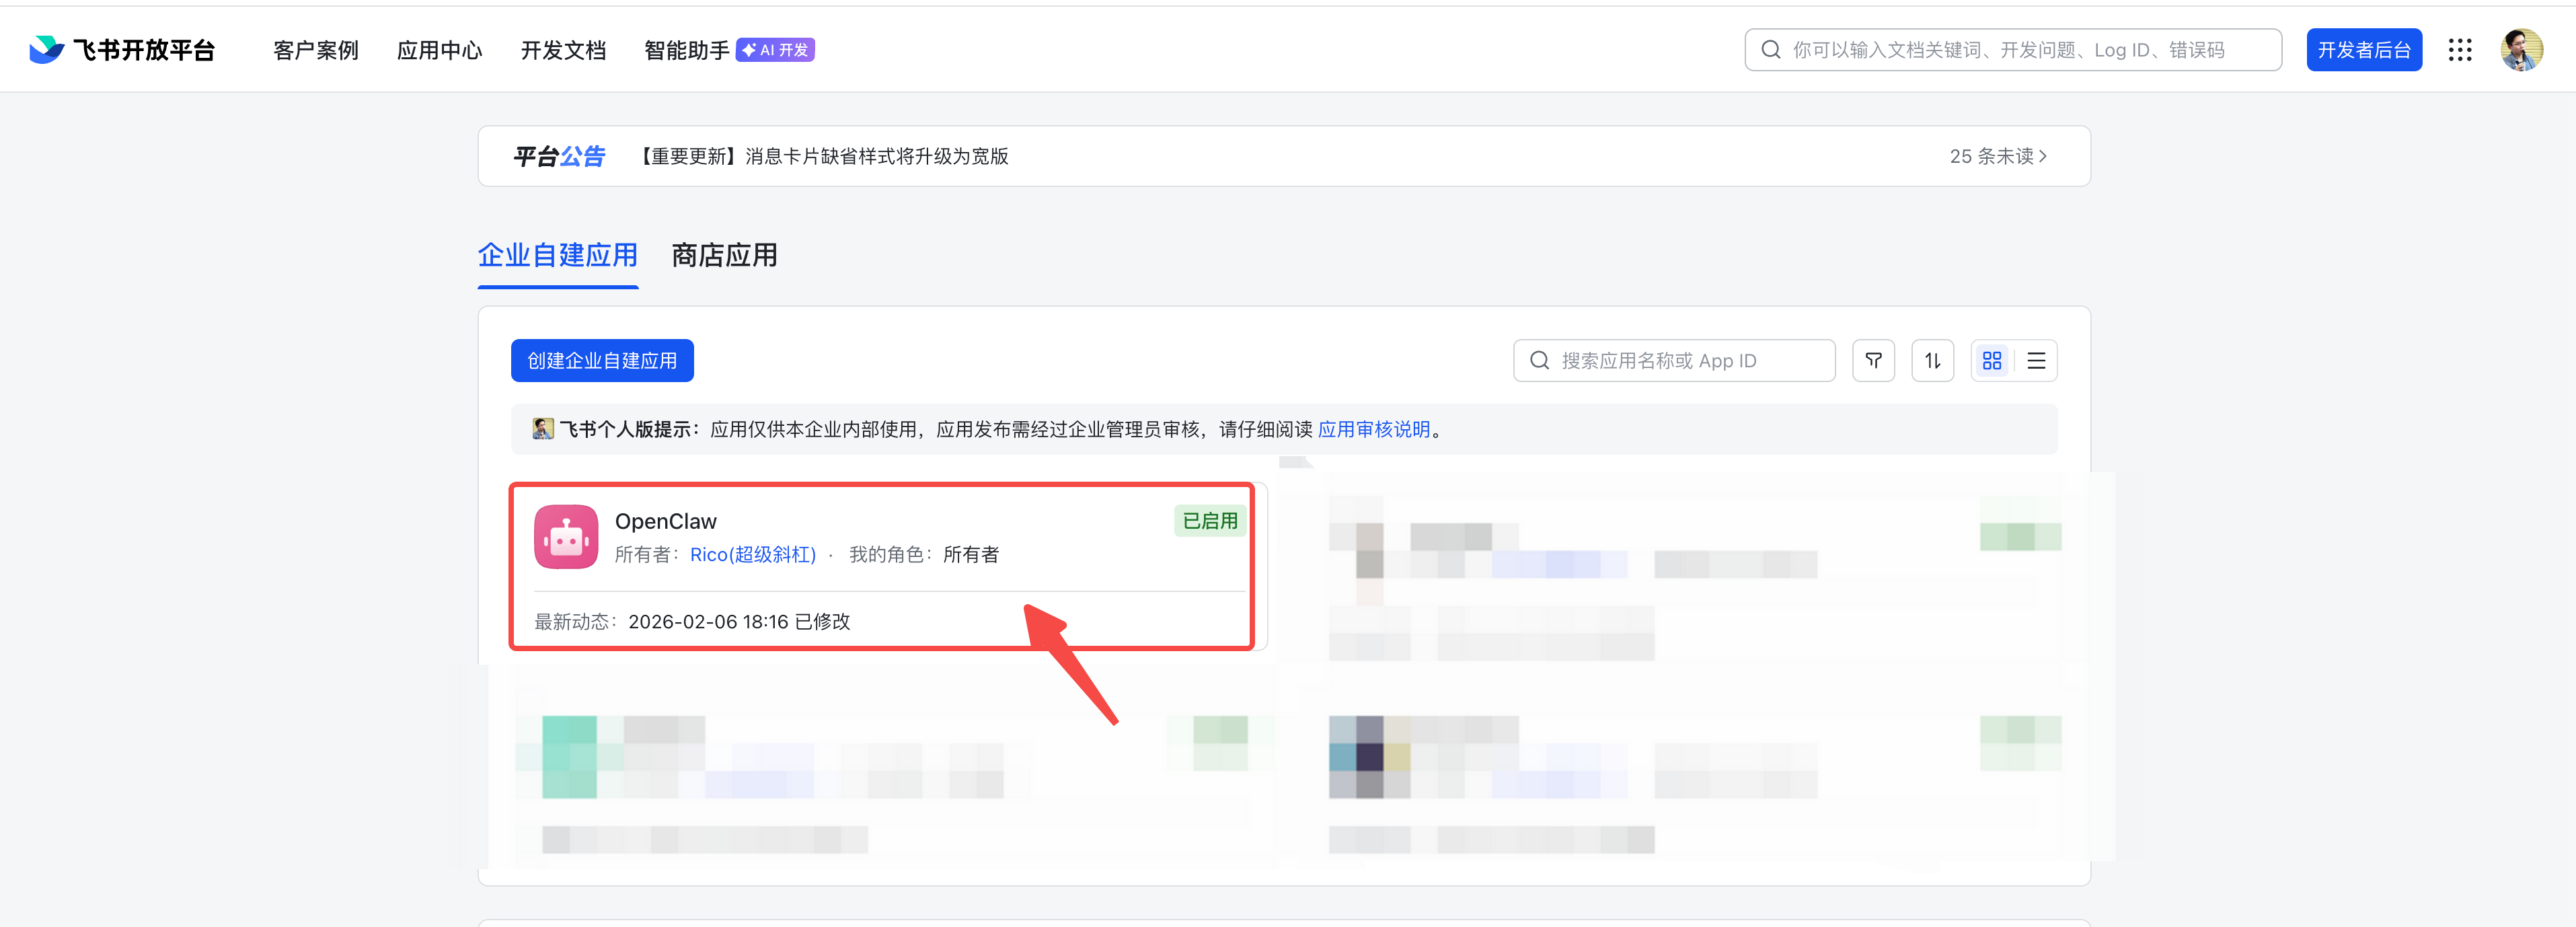This screenshot has height=927, width=2576.
Task: Open the OpenClaw app name
Action: tap(665, 521)
